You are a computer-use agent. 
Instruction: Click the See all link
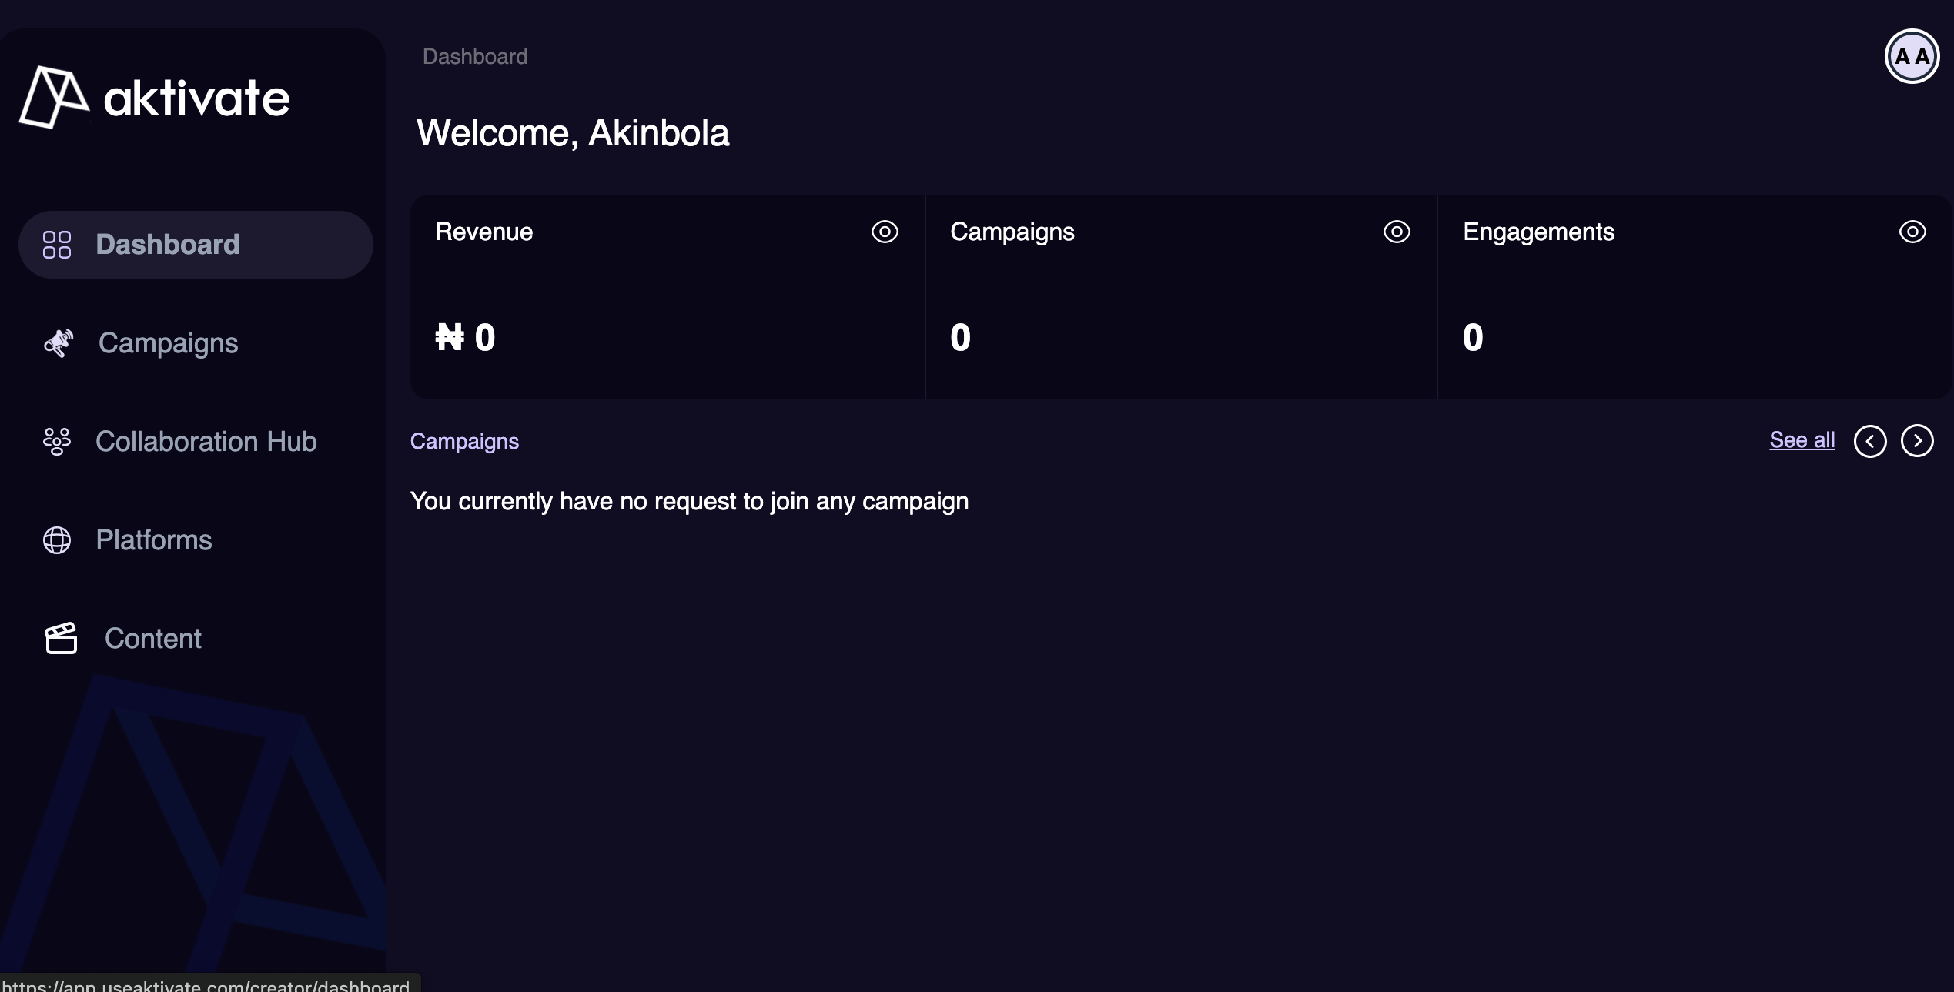pyautogui.click(x=1802, y=439)
